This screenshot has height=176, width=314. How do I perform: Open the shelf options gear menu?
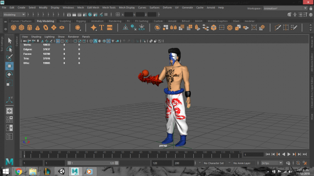pos(5,29)
